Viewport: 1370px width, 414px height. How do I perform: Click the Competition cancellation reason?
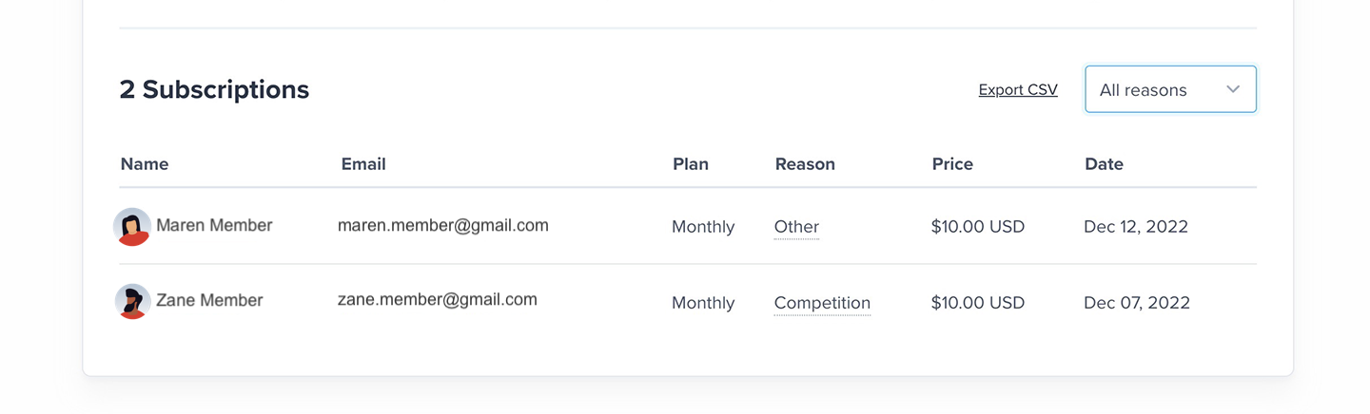[822, 303]
